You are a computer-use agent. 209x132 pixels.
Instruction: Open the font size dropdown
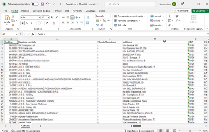(48, 17)
